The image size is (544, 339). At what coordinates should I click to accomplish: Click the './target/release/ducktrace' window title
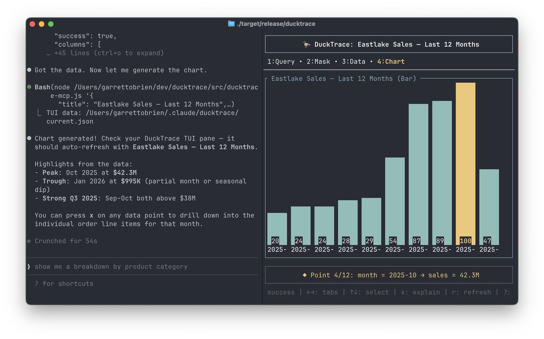coord(276,24)
